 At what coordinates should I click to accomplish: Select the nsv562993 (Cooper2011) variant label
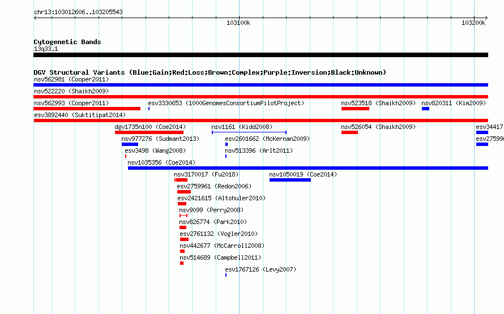click(x=71, y=103)
